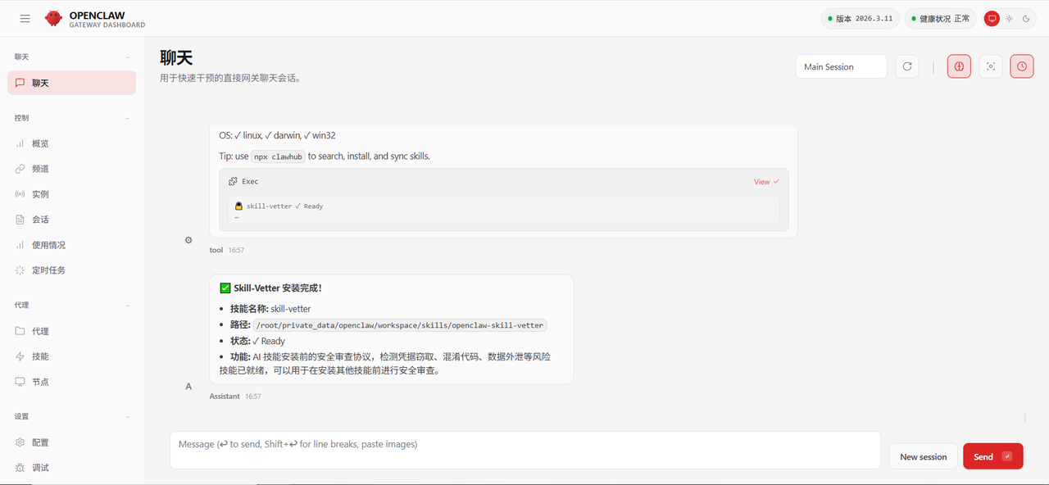Start a New session
The image size is (1049, 485).
click(x=923, y=456)
